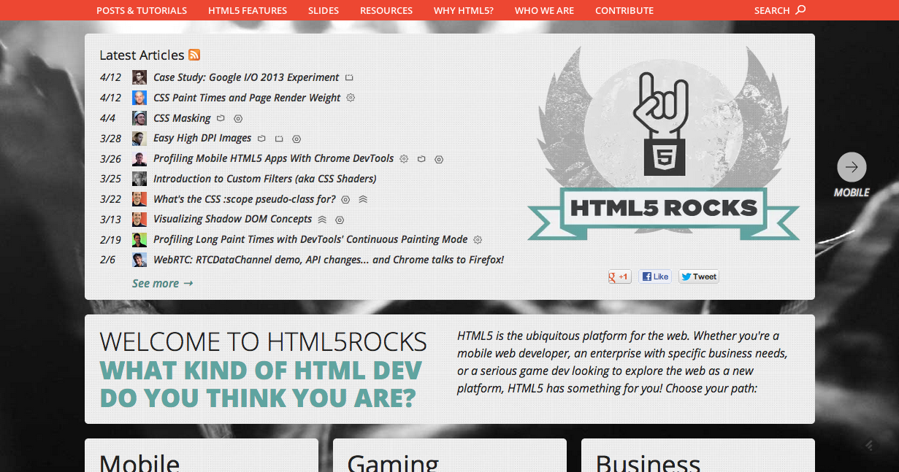Open Visualizing Shadow DOM Concepts article
Viewport: 899px width, 472px height.
[233, 219]
